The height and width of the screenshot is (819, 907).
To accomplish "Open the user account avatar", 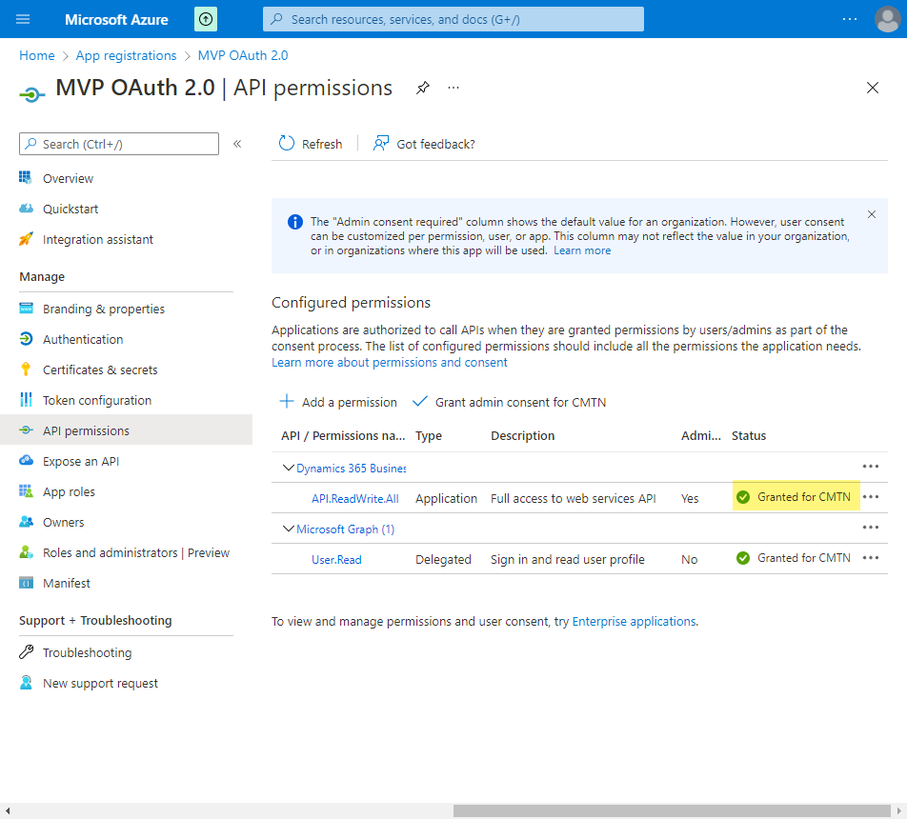I will (x=887, y=19).
